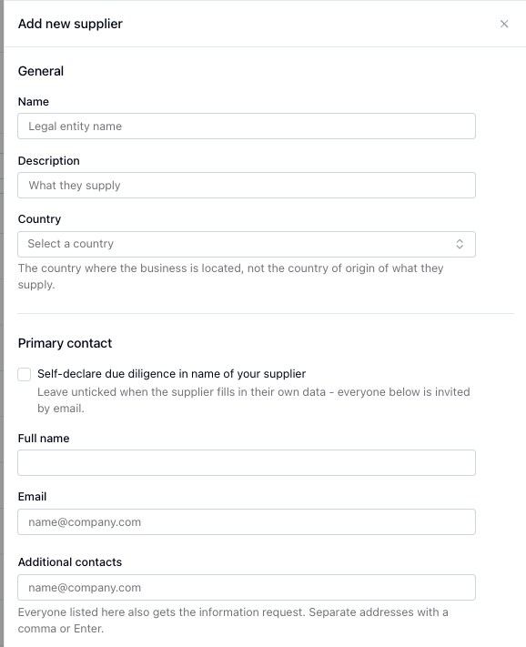
Task: Click the country location hint text
Action: (x=230, y=277)
